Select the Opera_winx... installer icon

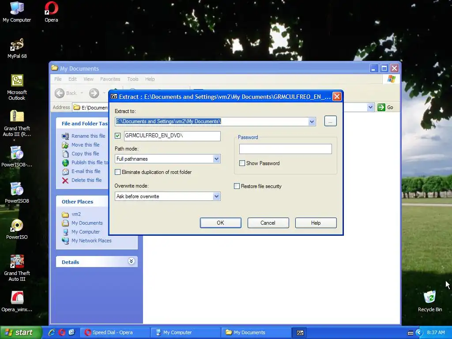click(x=17, y=301)
